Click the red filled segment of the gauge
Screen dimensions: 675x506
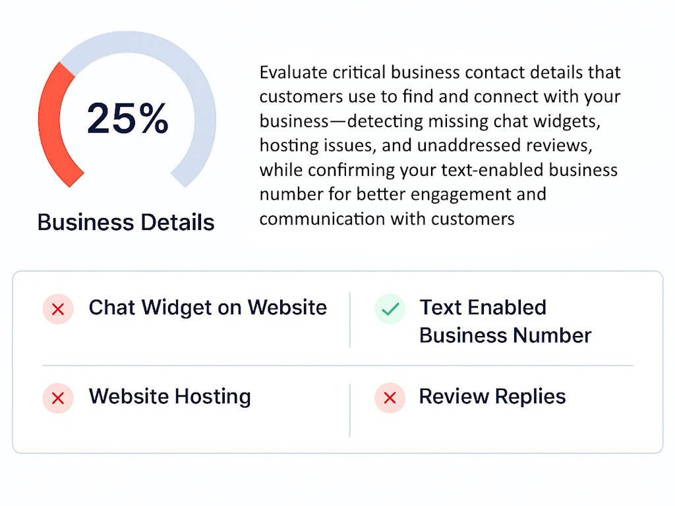pyautogui.click(x=51, y=119)
